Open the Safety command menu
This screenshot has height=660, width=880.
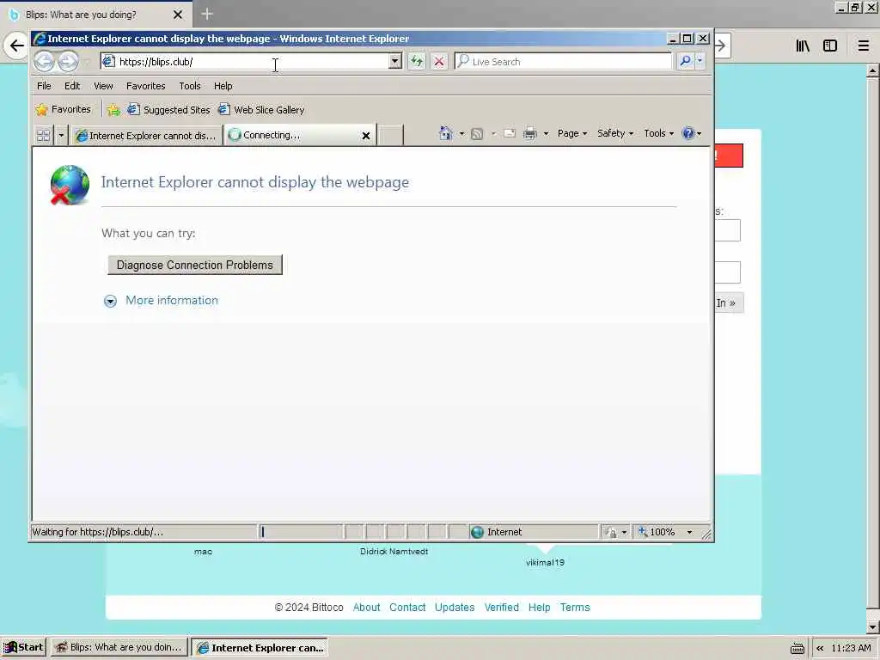(x=615, y=133)
